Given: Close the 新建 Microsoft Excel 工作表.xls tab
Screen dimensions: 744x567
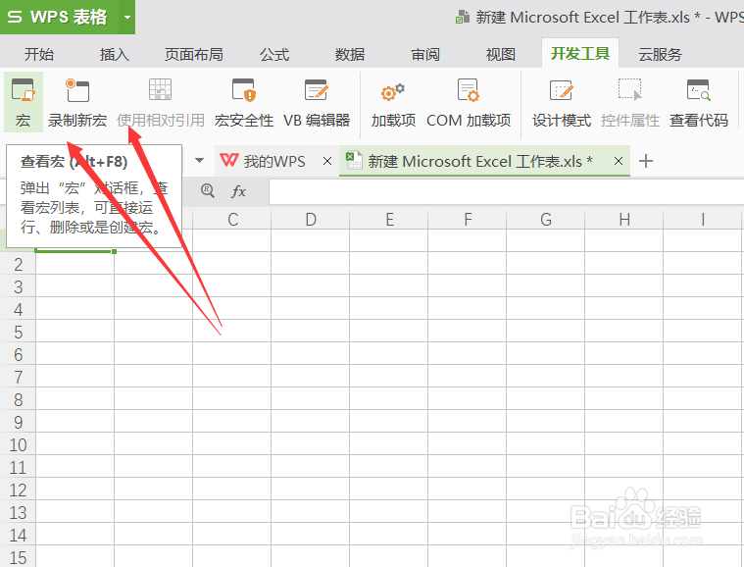Looking at the screenshot, I should tap(618, 161).
